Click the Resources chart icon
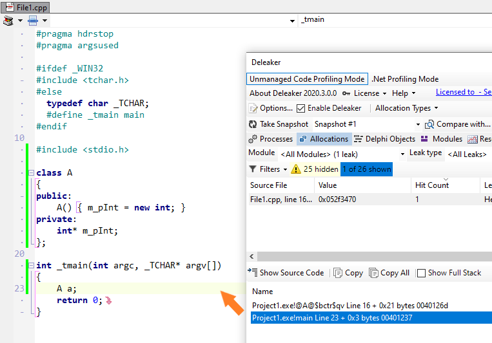 pyautogui.click(x=473, y=140)
